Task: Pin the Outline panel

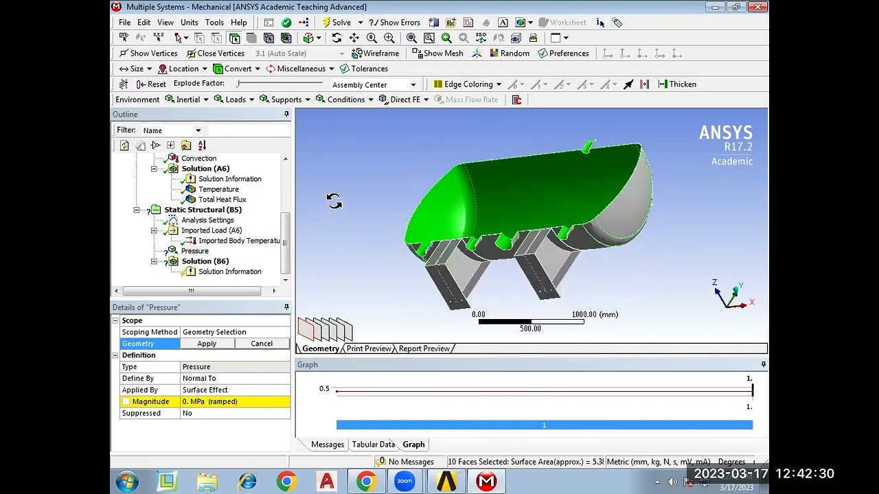Action: 286,115
